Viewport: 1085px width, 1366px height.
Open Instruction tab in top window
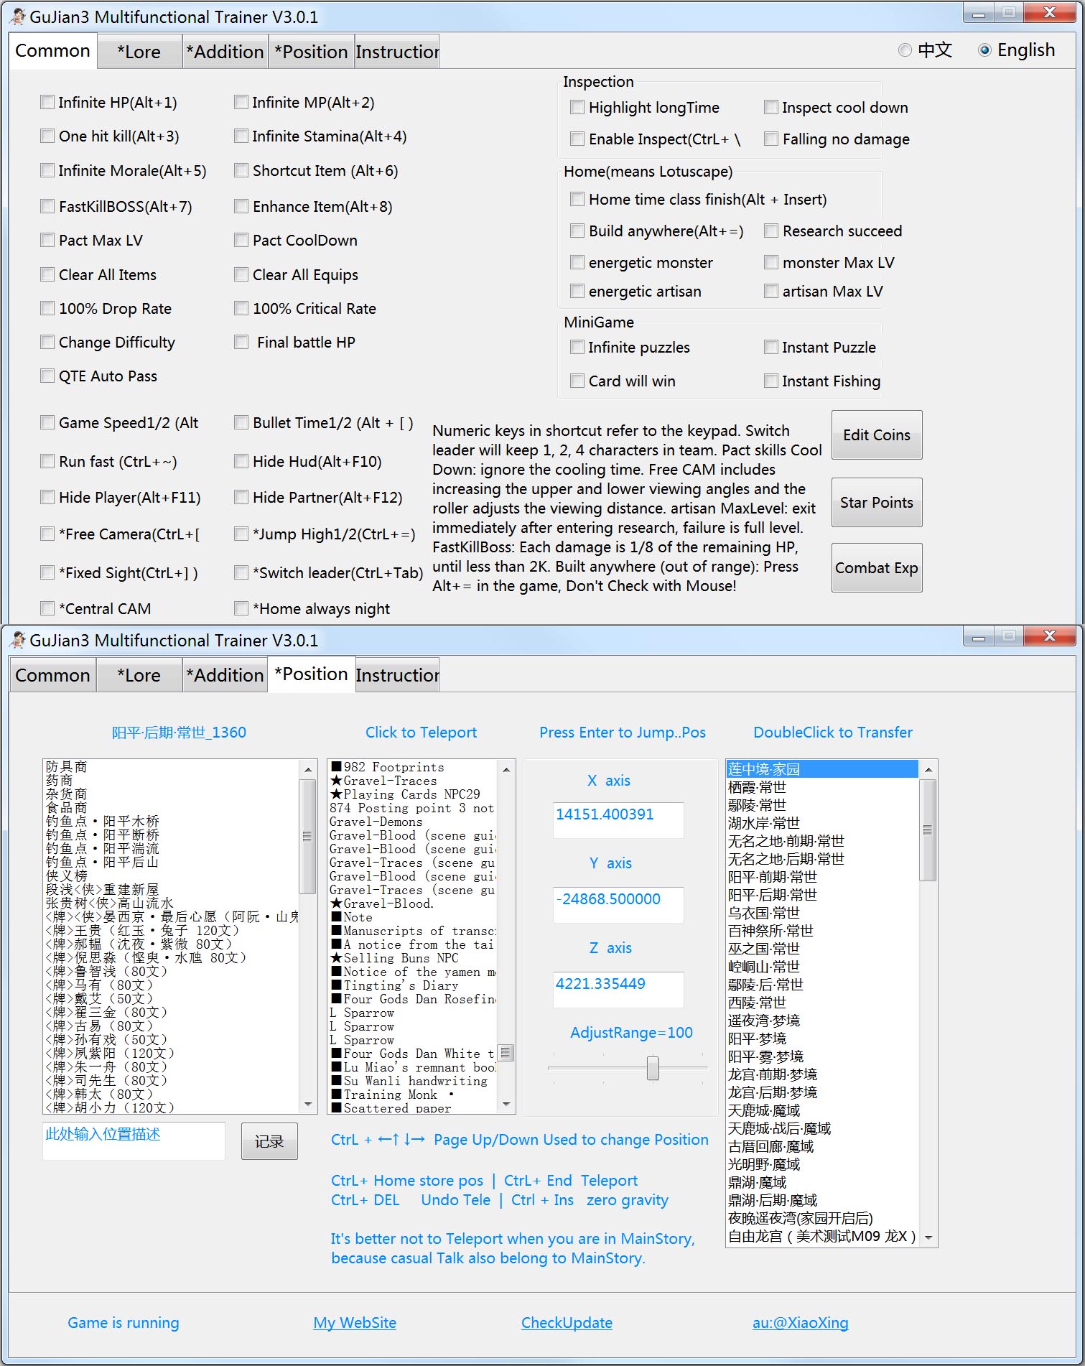click(x=397, y=52)
